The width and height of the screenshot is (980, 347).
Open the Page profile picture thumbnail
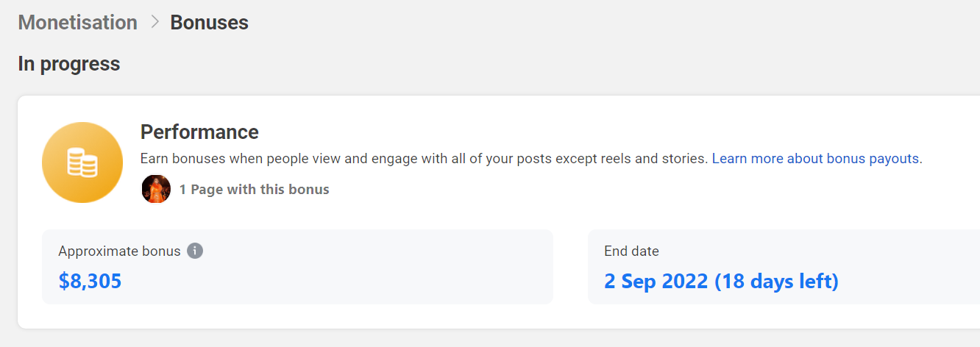pyautogui.click(x=156, y=189)
